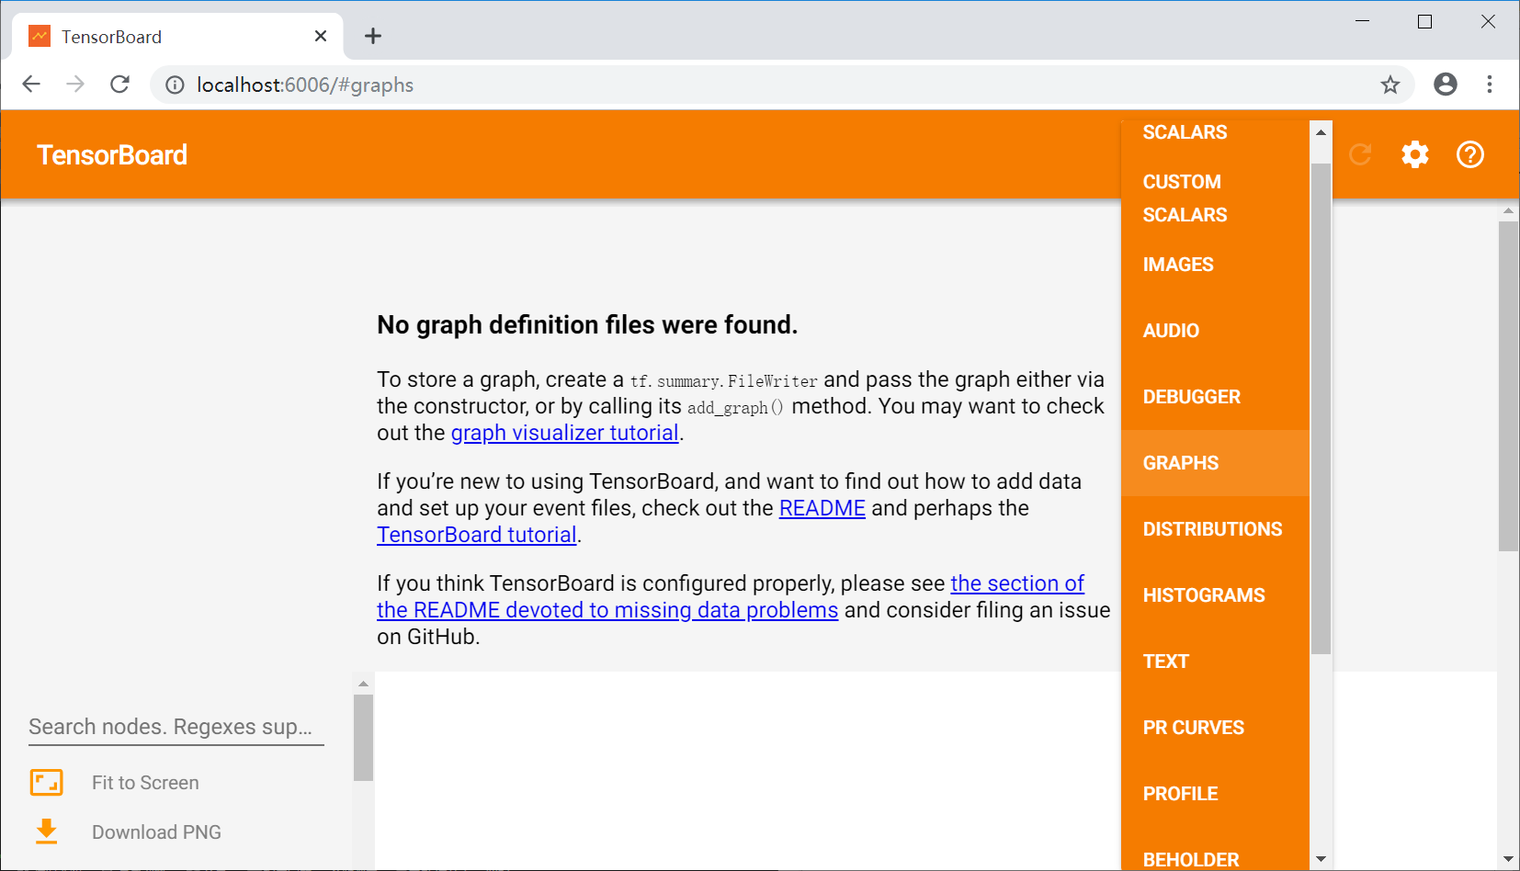Click the sidebar panel scroll up arrow
This screenshot has height=871, width=1520.
(x=363, y=684)
